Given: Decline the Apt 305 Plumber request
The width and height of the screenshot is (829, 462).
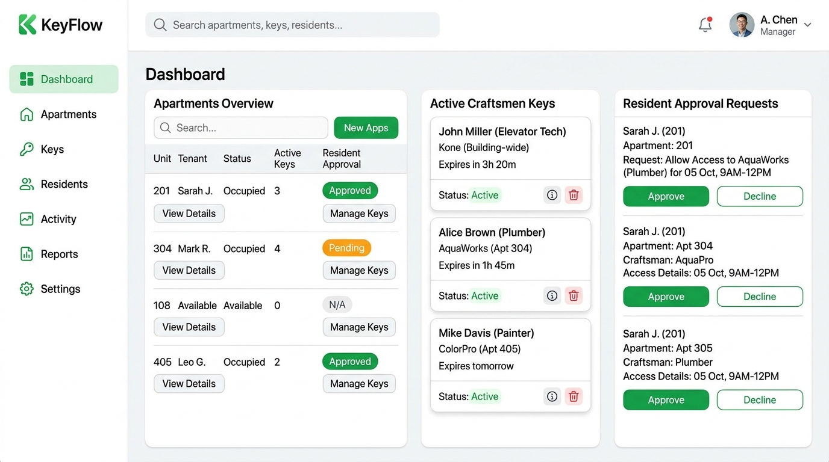Looking at the screenshot, I should [x=760, y=400].
